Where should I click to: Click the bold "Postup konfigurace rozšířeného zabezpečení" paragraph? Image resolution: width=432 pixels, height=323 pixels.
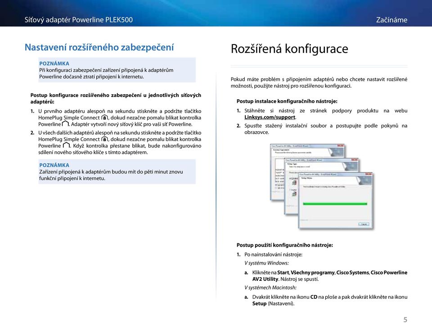(x=116, y=98)
